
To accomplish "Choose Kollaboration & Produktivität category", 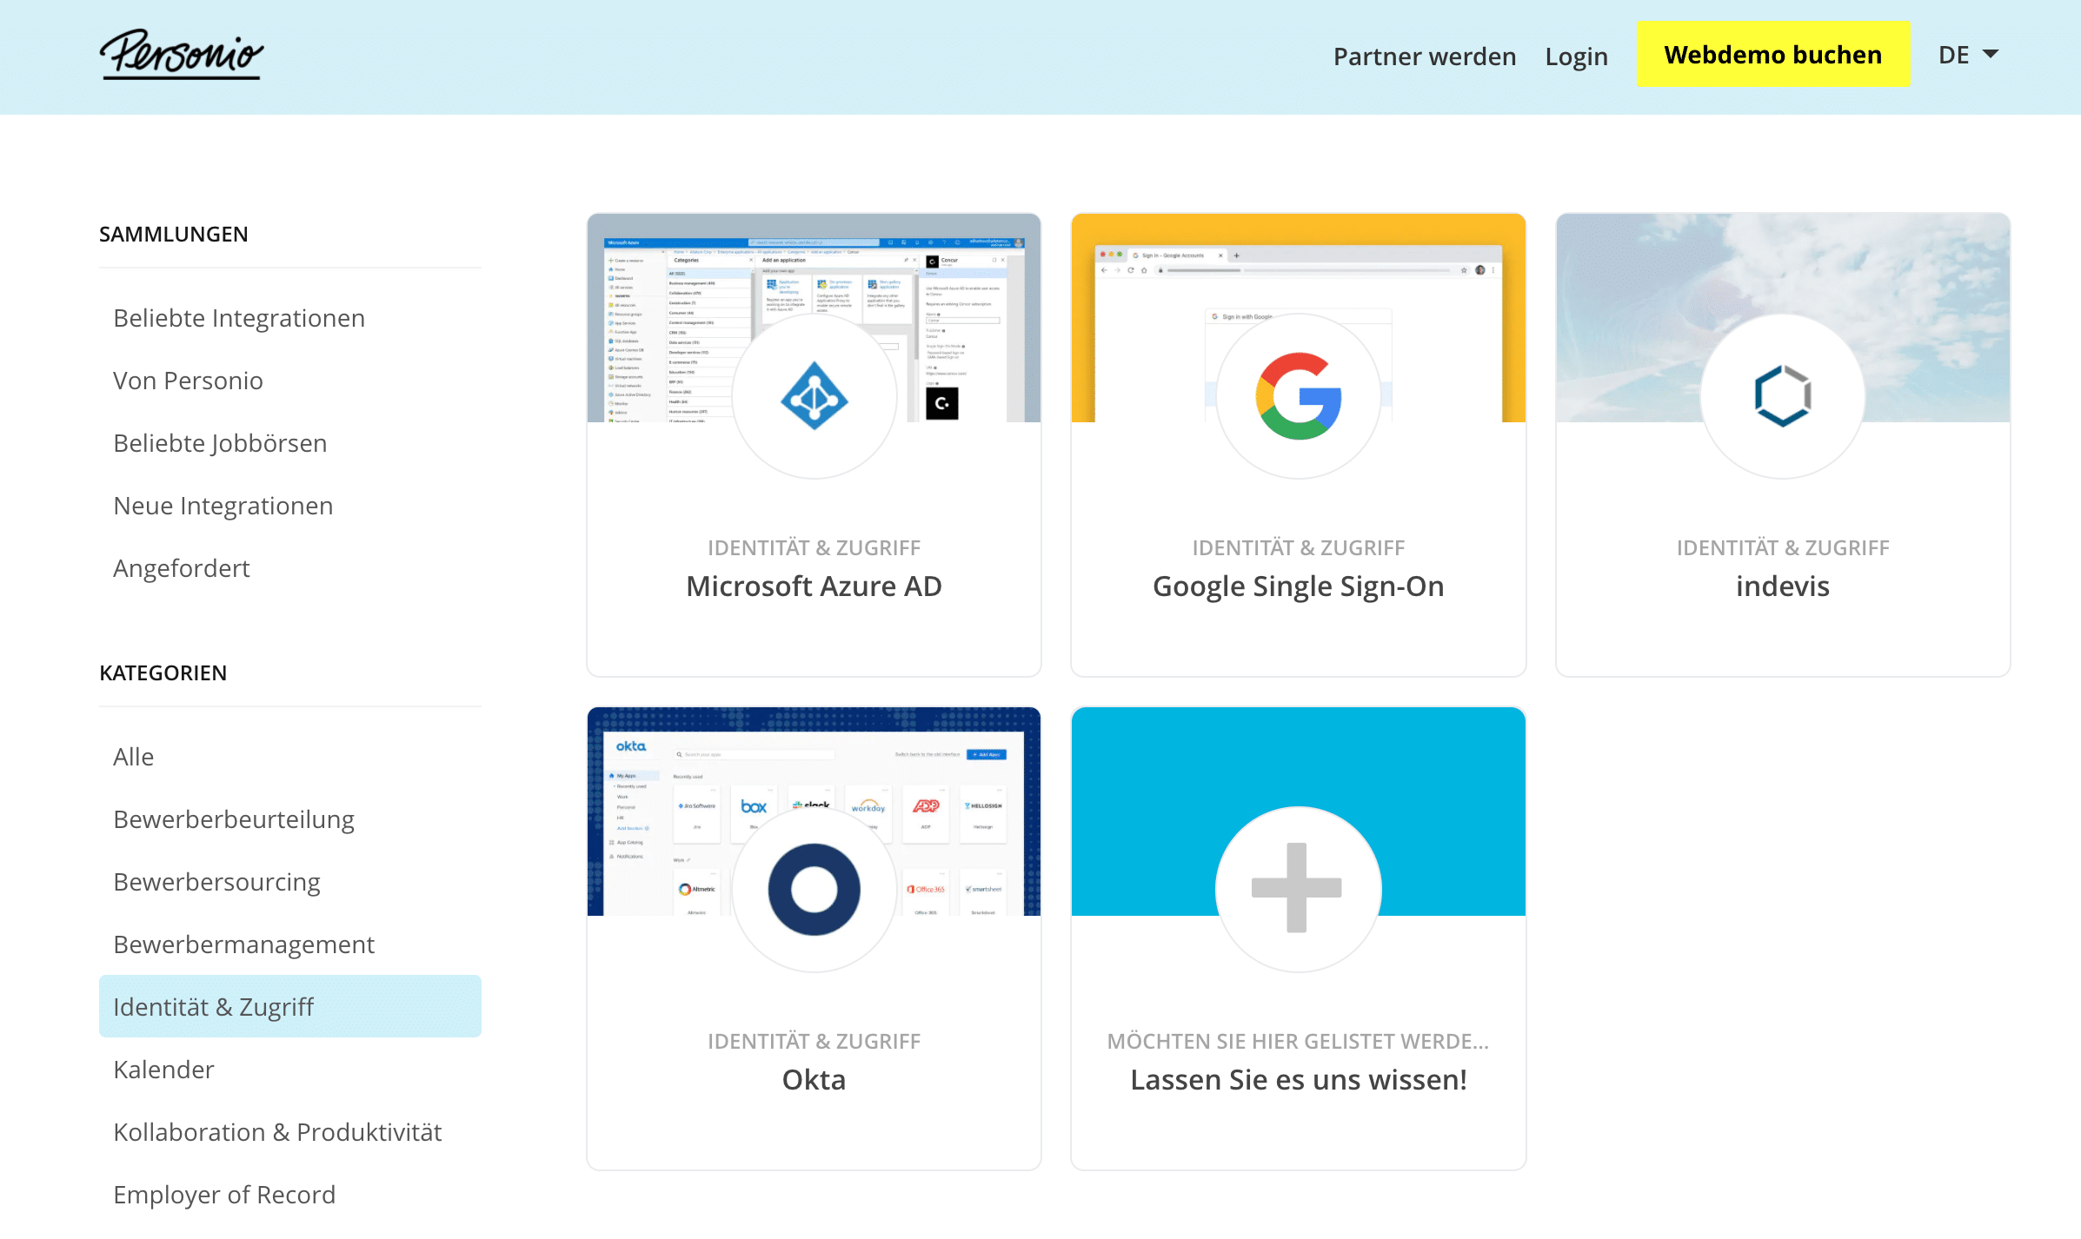I will click(277, 1132).
